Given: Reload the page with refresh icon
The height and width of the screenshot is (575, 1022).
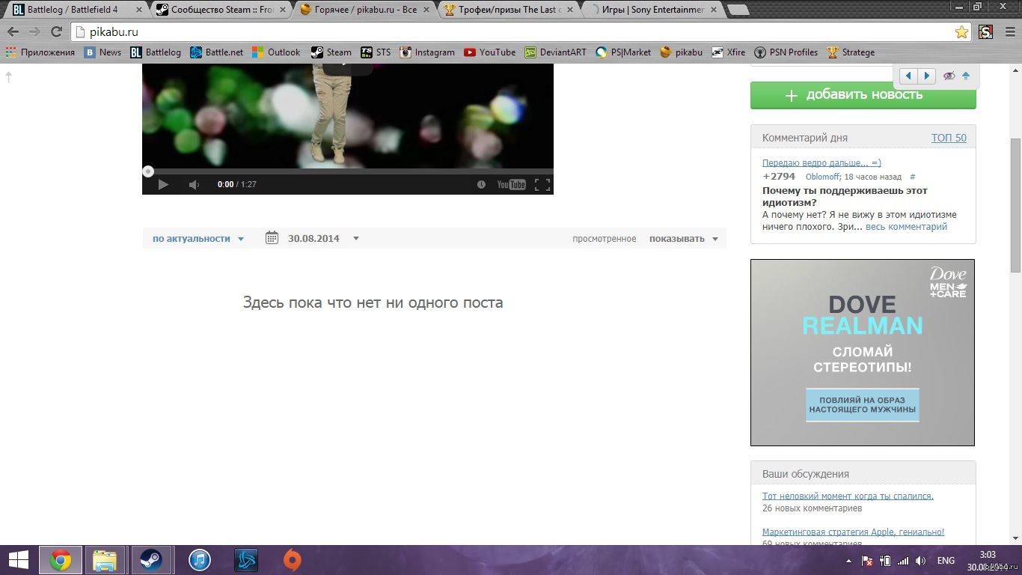Looking at the screenshot, I should pyautogui.click(x=56, y=32).
